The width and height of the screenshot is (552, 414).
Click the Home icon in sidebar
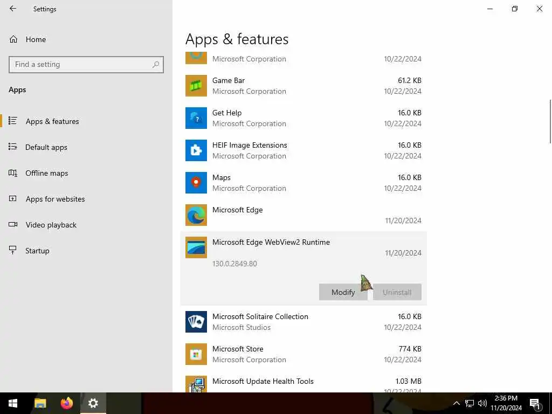pos(13,39)
